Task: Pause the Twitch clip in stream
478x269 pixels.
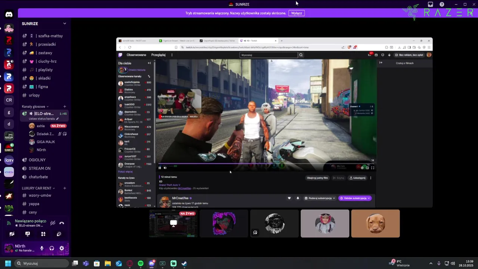Action: (x=160, y=168)
